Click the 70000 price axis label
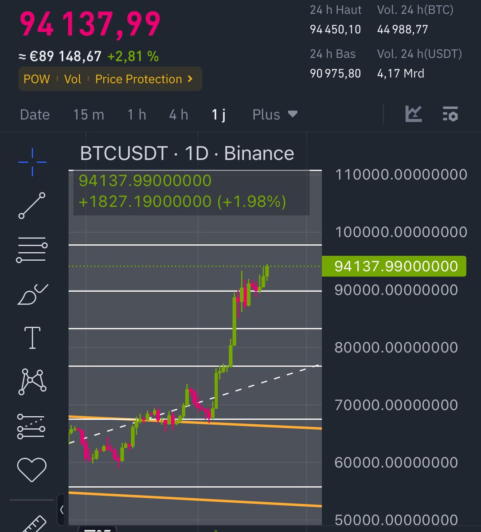Image resolution: width=481 pixels, height=532 pixels. 396,405
